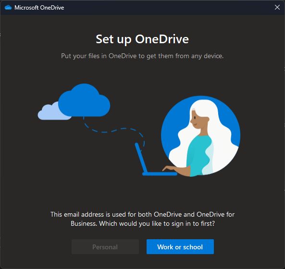
Task: Click the blue laptop screen illustration
Action: [141, 158]
